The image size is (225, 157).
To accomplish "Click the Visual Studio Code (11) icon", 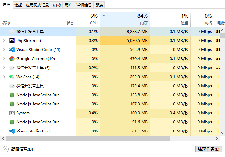I will coord(12,50).
